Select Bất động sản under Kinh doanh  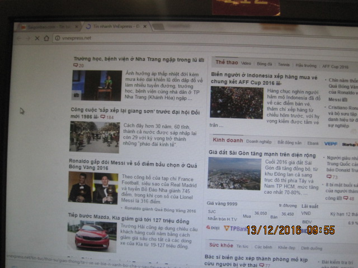pos(290,143)
